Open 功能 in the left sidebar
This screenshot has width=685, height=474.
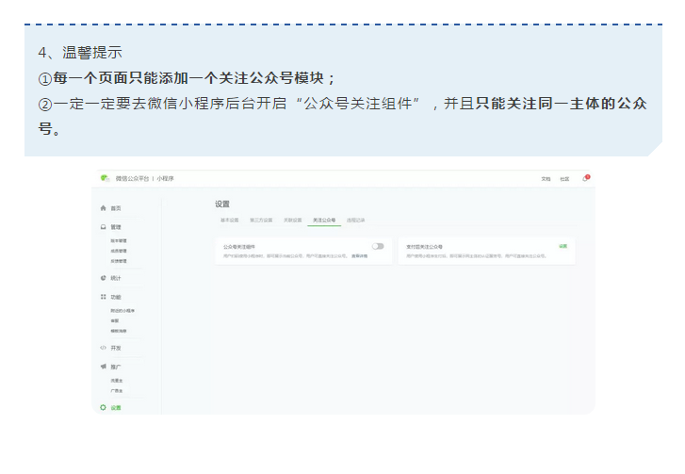tap(116, 297)
